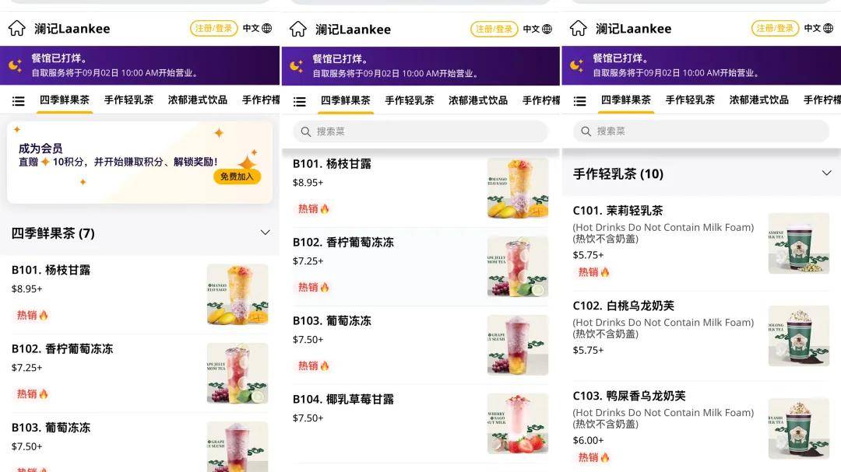Viewport: 841px width, 472px height.
Task: Click 注册/登录 in the middle panel
Action: coord(494,29)
